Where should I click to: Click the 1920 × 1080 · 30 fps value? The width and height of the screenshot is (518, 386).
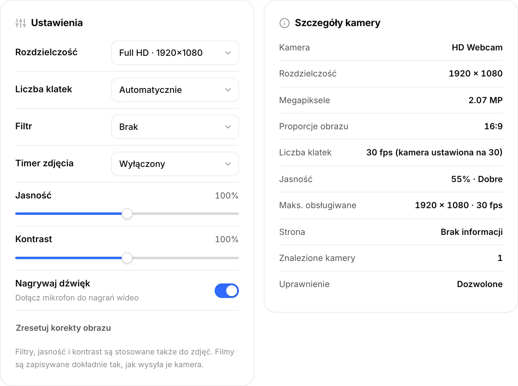459,205
